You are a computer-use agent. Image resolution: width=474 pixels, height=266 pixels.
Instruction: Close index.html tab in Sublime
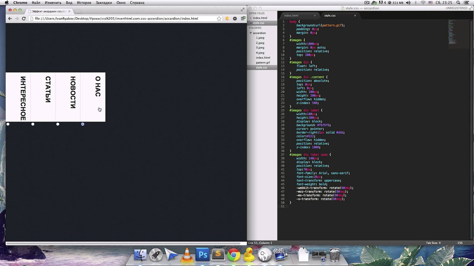pos(315,16)
